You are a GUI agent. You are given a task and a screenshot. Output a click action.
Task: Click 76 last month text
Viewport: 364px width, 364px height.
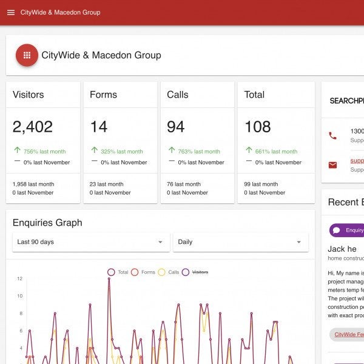point(184,184)
